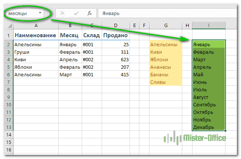Click the Наименование header cell
Screen dimensions: 241x159
click(35, 35)
